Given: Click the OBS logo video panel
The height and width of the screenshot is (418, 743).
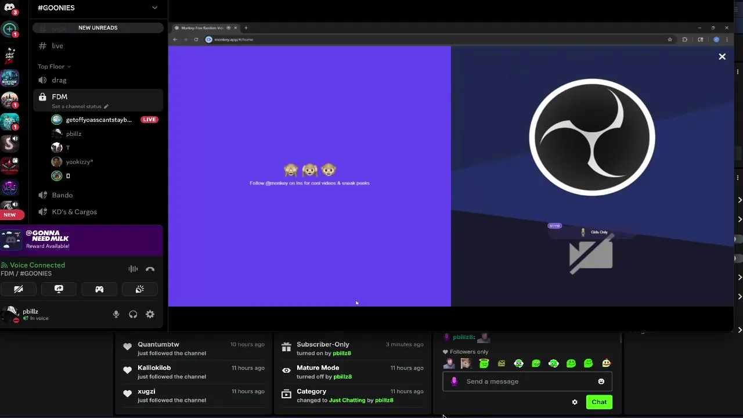Looking at the screenshot, I should 592,138.
